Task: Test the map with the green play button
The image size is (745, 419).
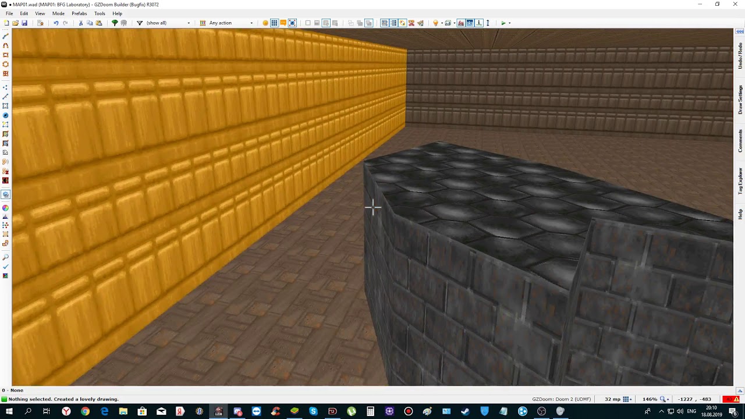Action: (x=503, y=23)
